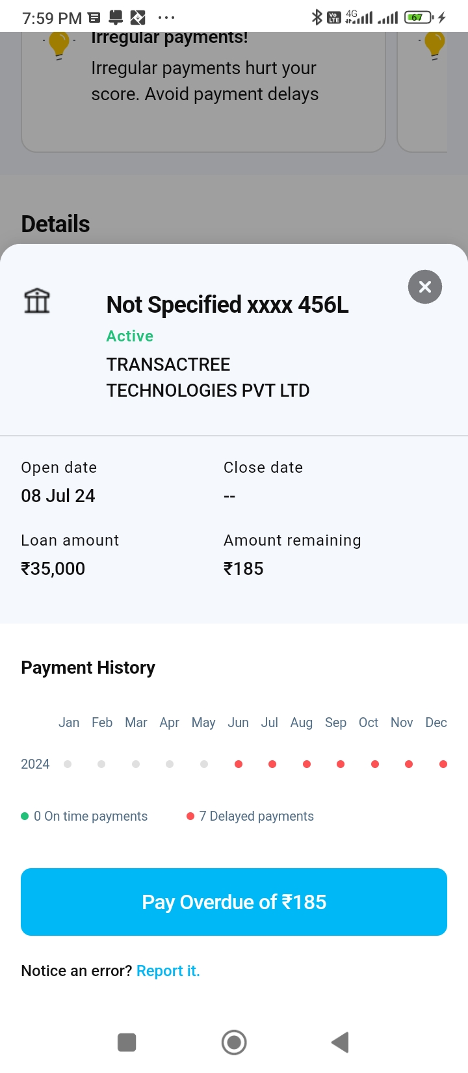This screenshot has height=1073, width=468.
Task: Tap the Irregular payments tip card
Action: (204, 81)
